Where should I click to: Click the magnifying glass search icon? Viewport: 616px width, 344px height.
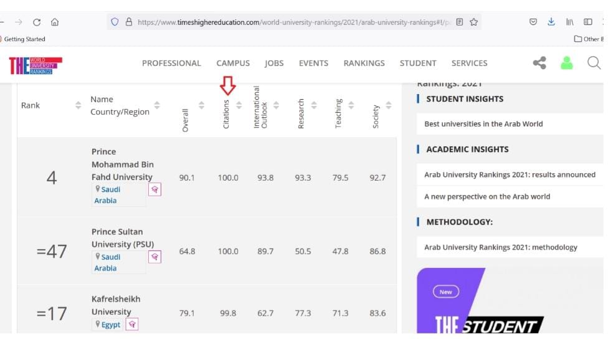[x=594, y=63]
